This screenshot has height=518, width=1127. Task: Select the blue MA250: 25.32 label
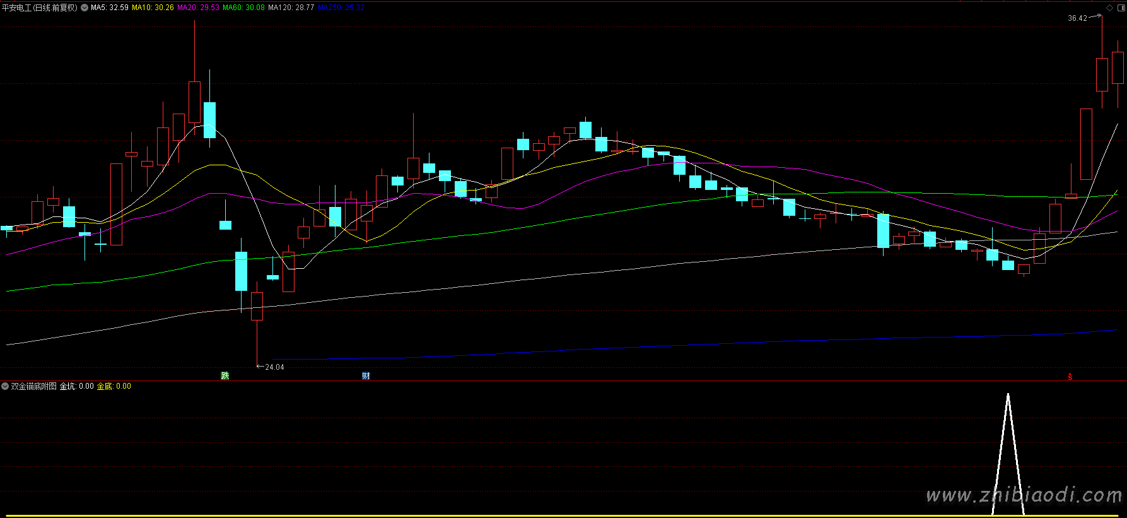coord(341,8)
